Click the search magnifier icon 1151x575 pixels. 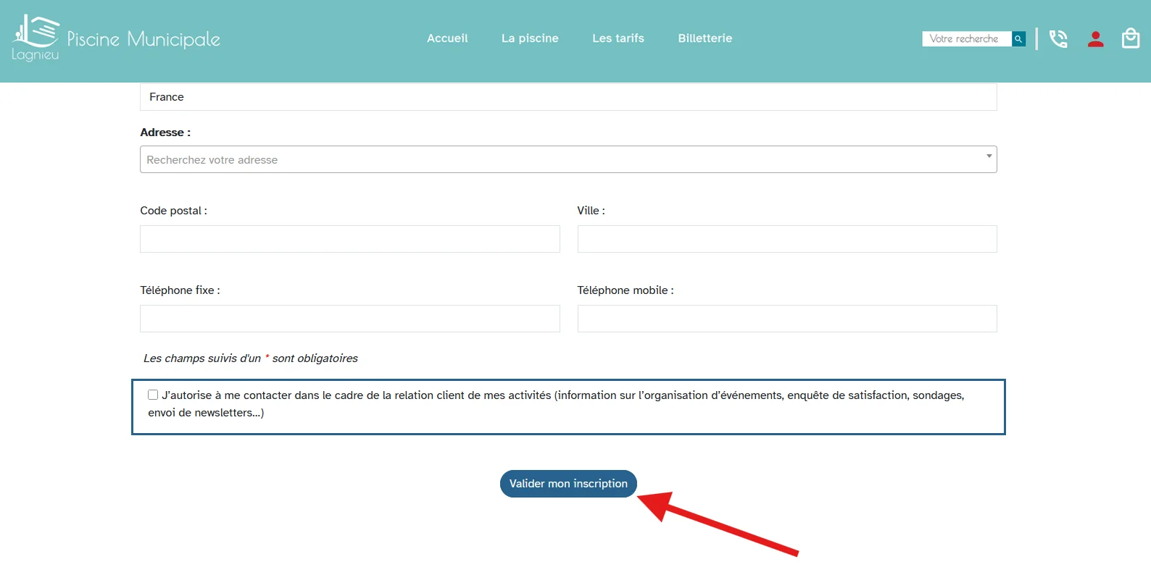click(x=1018, y=39)
